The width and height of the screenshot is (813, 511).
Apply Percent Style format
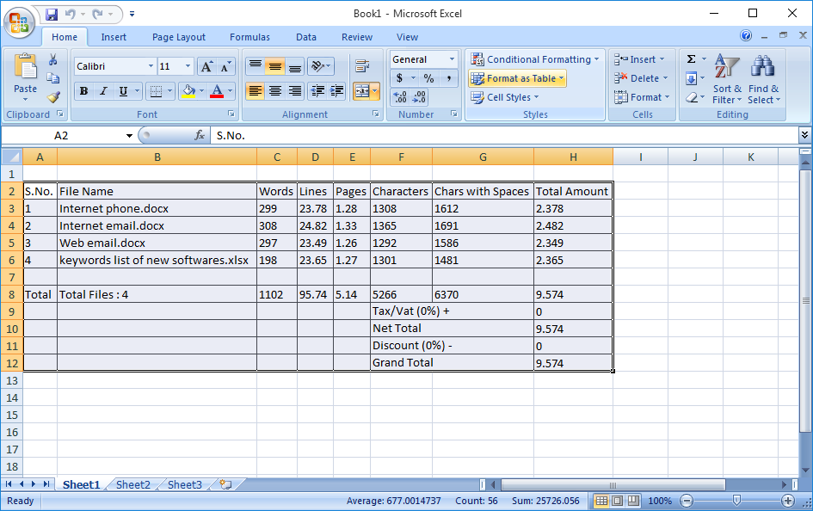pos(428,78)
